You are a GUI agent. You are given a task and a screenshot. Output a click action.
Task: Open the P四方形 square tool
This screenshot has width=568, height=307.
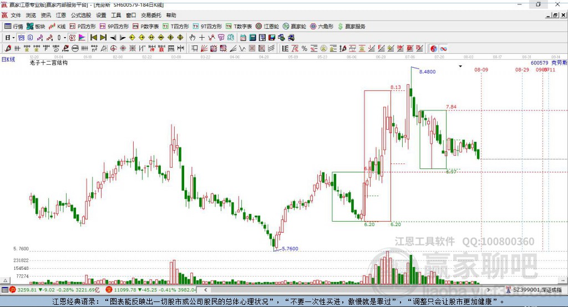(x=83, y=27)
